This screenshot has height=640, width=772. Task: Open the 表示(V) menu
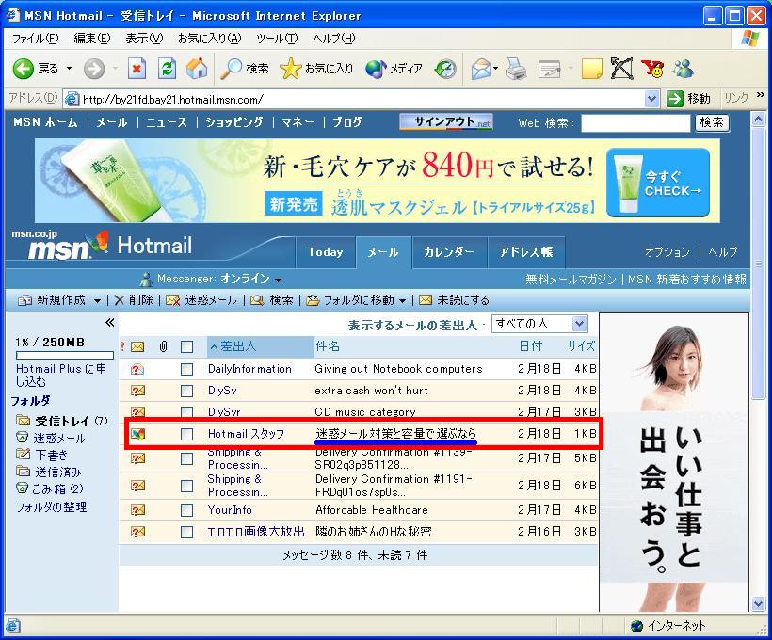point(144,39)
